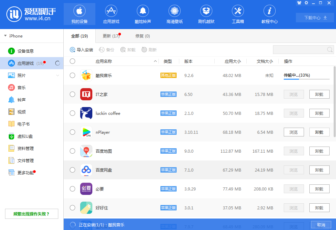This screenshot has width=336, height=230.
Task: Select 更多功能 in the sidebar
Action: pyautogui.click(x=32, y=173)
